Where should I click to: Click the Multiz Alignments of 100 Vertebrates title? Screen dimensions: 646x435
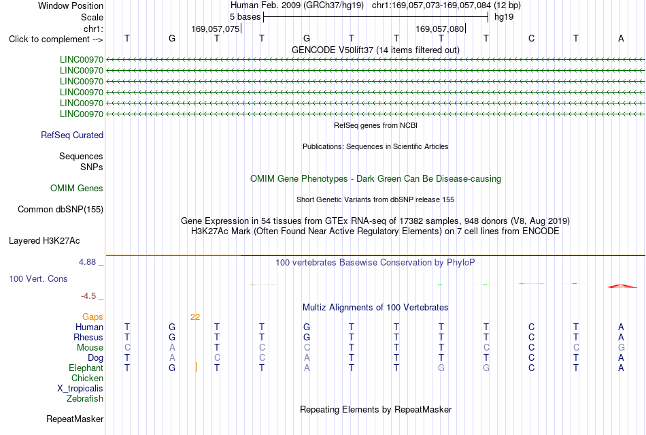[375, 307]
